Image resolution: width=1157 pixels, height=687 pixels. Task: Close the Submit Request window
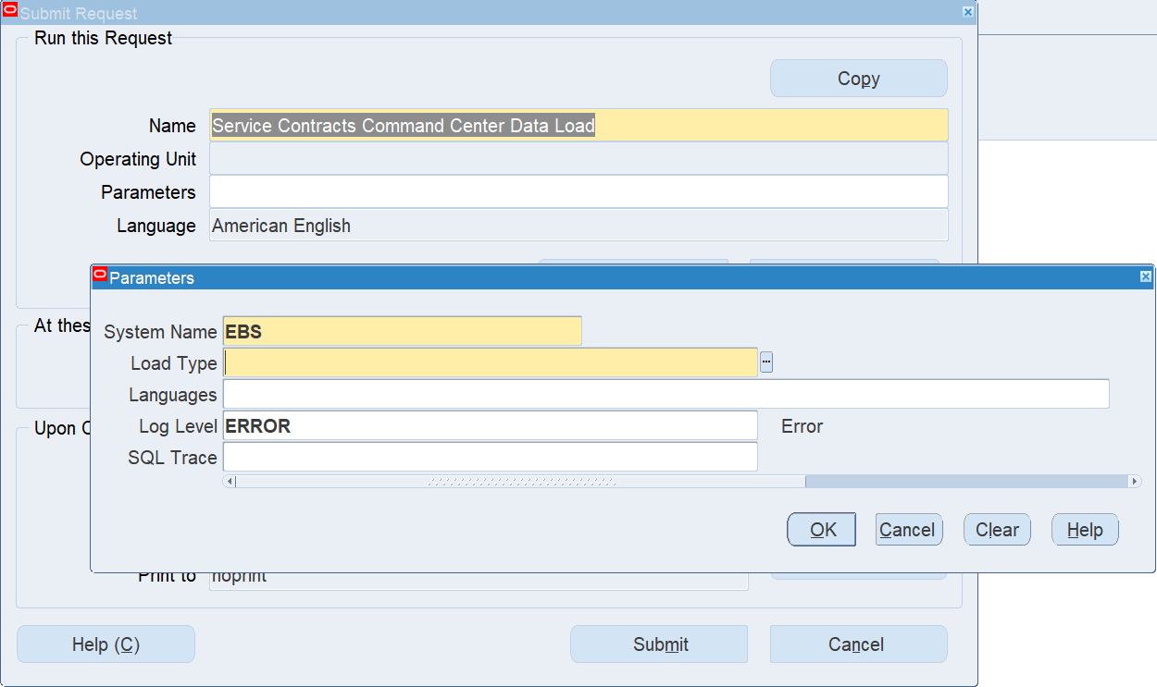pyautogui.click(x=968, y=12)
